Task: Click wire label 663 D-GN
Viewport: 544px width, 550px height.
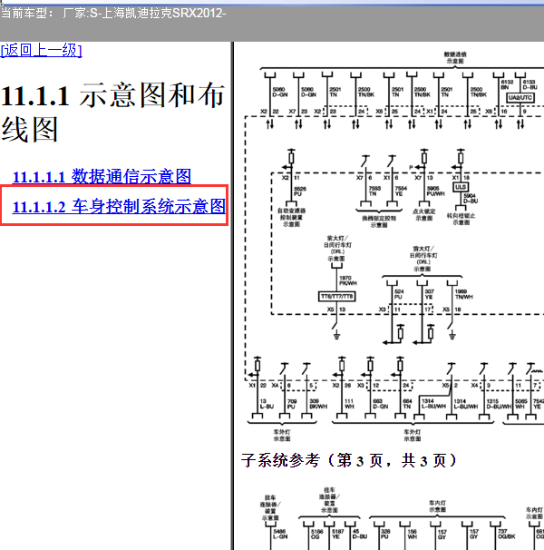Action: (x=380, y=404)
